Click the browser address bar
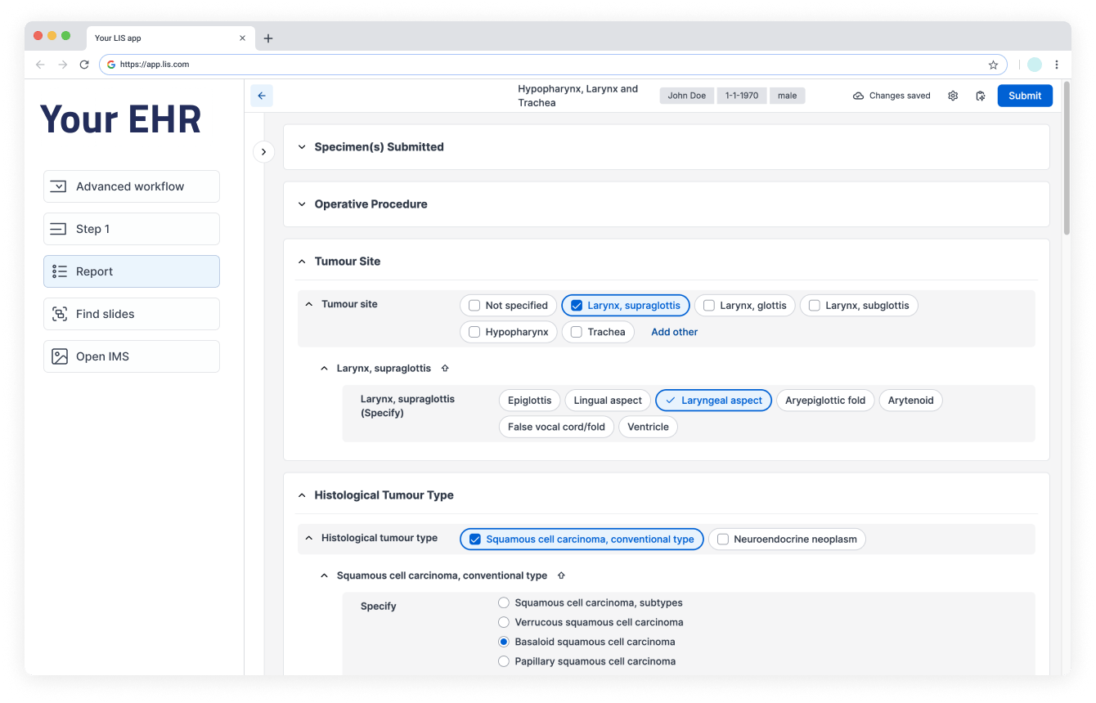This screenshot has width=1096, height=703. click(327, 65)
